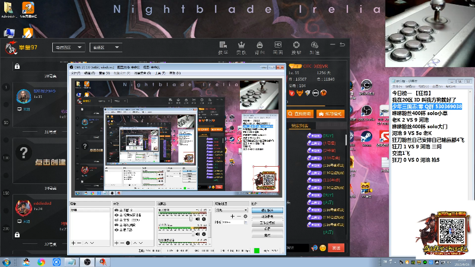Viewport: 475px width, 267px height.
Task: Open settings gear of first mixer channel
Action: coord(204,219)
